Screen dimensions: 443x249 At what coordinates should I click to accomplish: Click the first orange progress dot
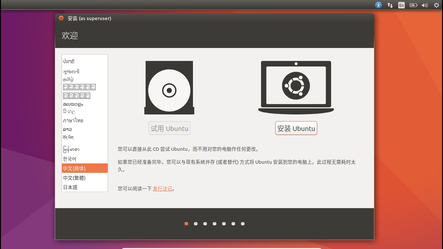[186, 223]
